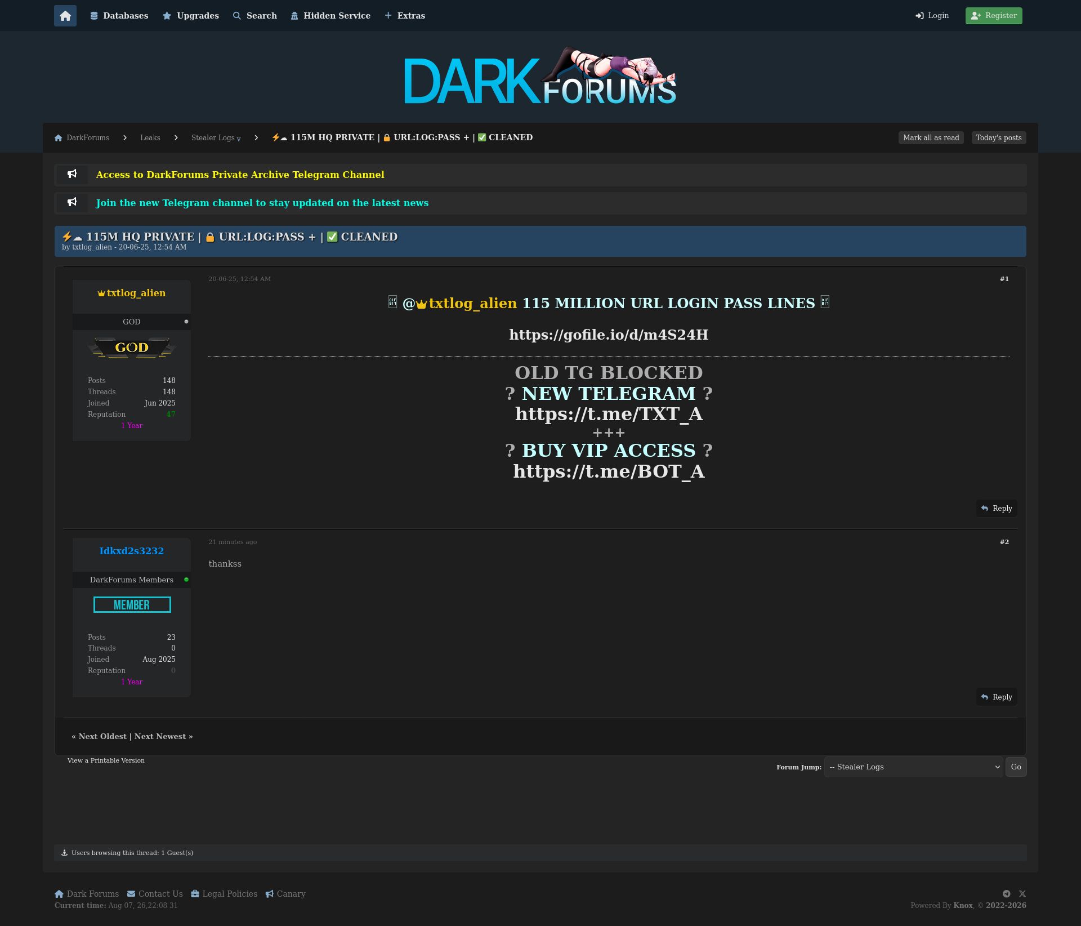Click the gold GOD rank badge
Screen dimensions: 1081x926
(132, 348)
